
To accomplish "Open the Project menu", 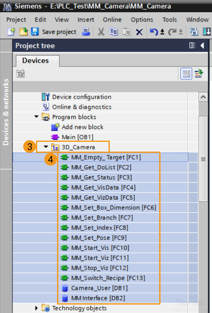I will [16, 19].
